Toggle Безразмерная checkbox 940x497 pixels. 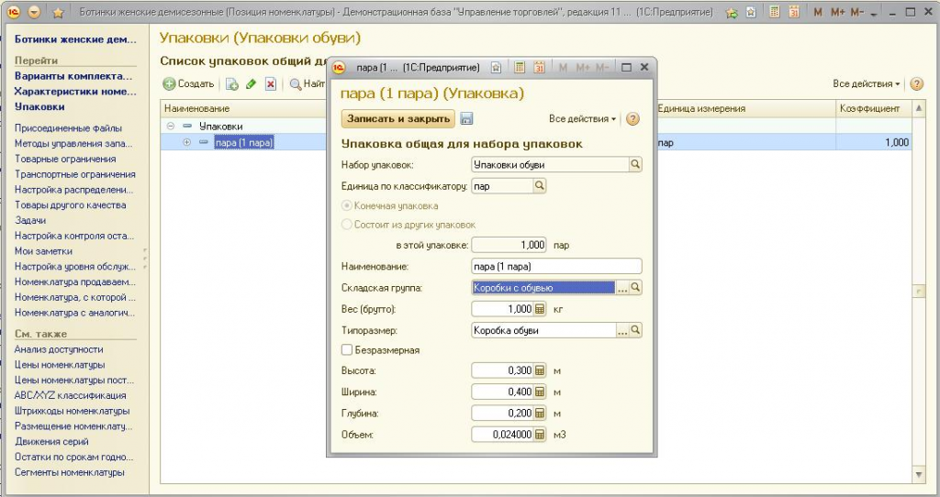[346, 349]
